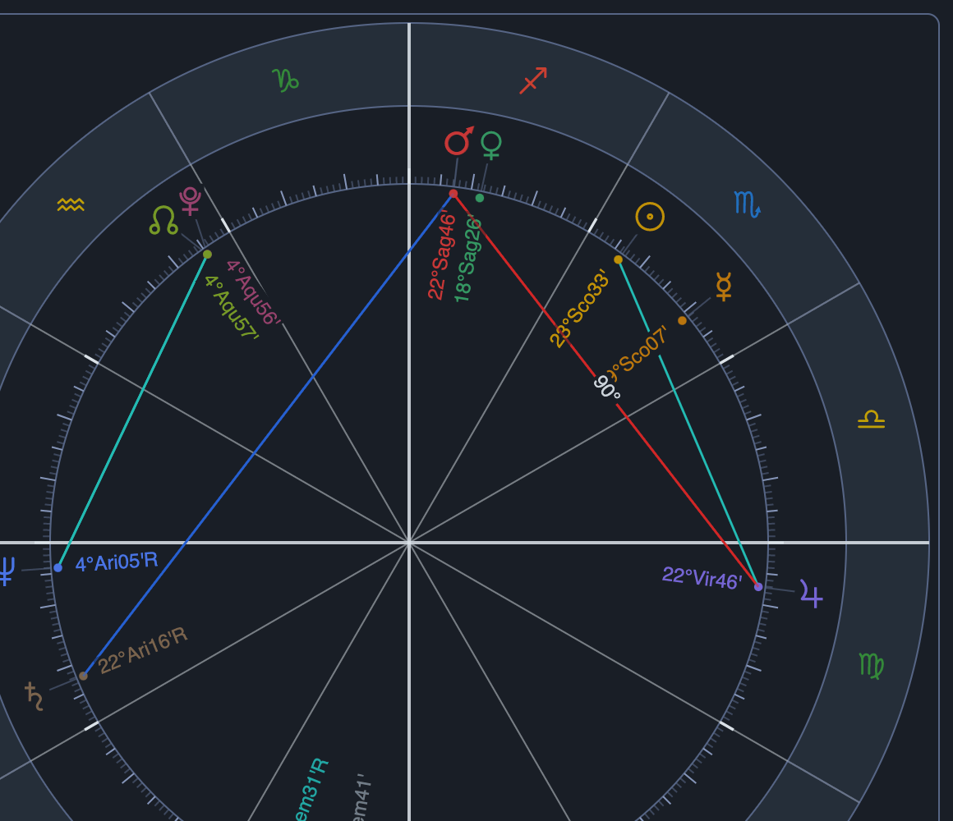Click the 22°Vir46' Jupiter position label
The height and width of the screenshot is (821, 953).
coord(702,578)
